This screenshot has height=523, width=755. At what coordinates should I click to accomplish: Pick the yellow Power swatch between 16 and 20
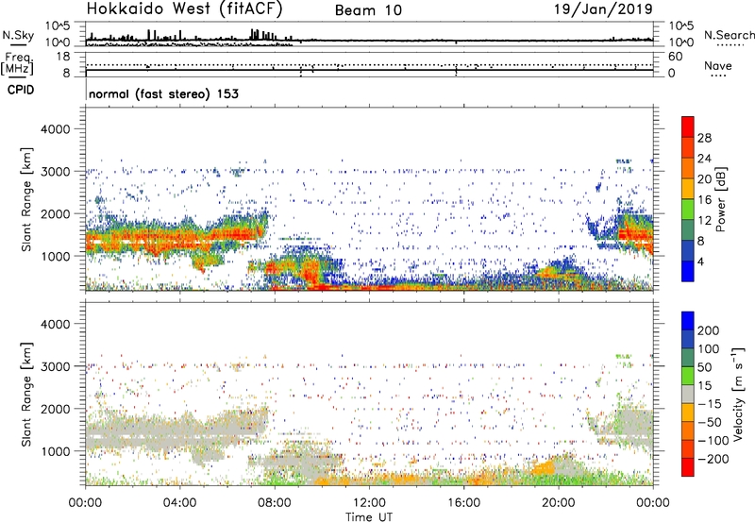[x=688, y=189]
